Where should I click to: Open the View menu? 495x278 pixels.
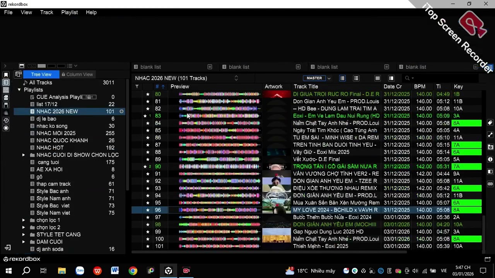[26, 12]
